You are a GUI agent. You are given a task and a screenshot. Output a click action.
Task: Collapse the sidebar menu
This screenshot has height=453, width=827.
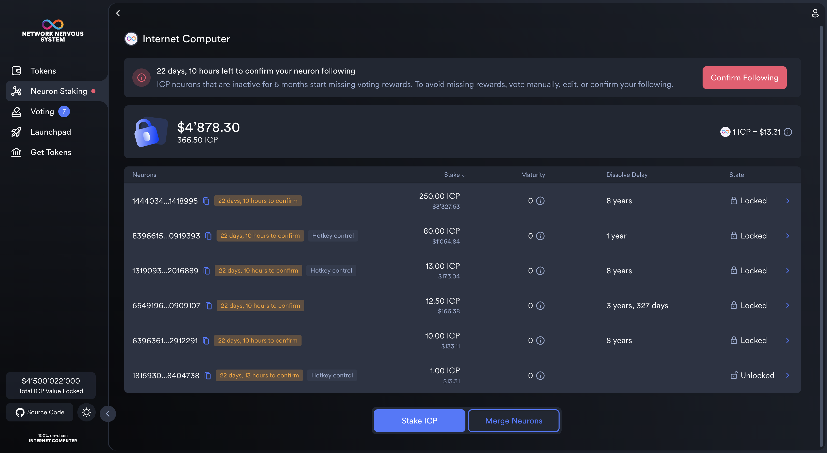(x=108, y=414)
